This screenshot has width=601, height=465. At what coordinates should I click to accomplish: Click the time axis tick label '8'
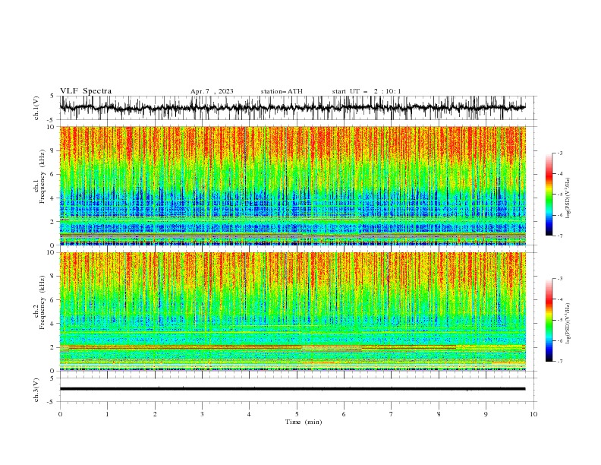pos(439,414)
